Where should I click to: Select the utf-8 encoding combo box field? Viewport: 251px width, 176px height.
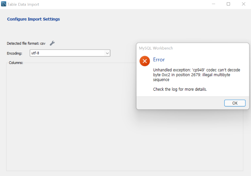67,53
